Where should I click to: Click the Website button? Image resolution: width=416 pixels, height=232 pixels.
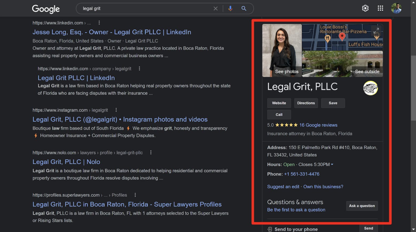(x=279, y=103)
